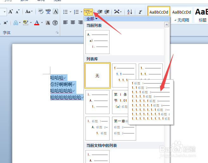The image size is (208, 163).
Task: Click the Clear Formatting eraser icon
Action: [41, 11]
